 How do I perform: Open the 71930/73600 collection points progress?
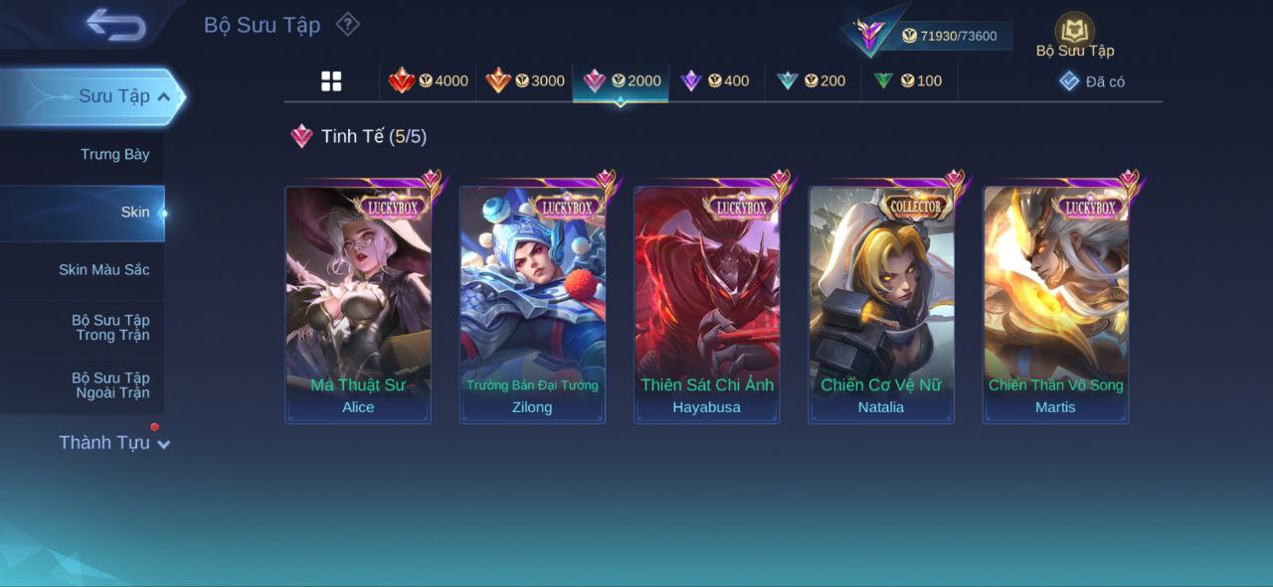point(948,36)
